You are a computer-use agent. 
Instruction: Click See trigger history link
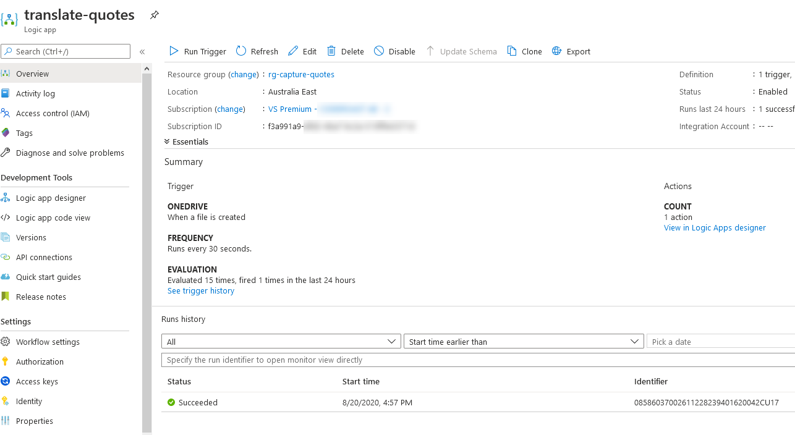pos(201,290)
